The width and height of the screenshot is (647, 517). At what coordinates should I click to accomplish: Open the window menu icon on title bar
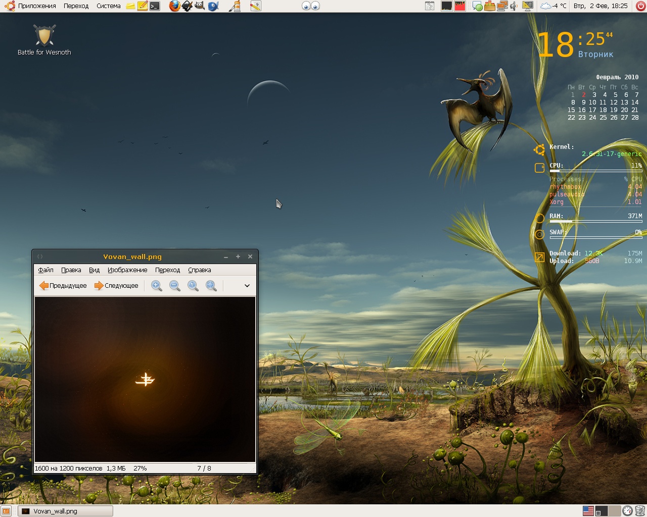click(40, 256)
